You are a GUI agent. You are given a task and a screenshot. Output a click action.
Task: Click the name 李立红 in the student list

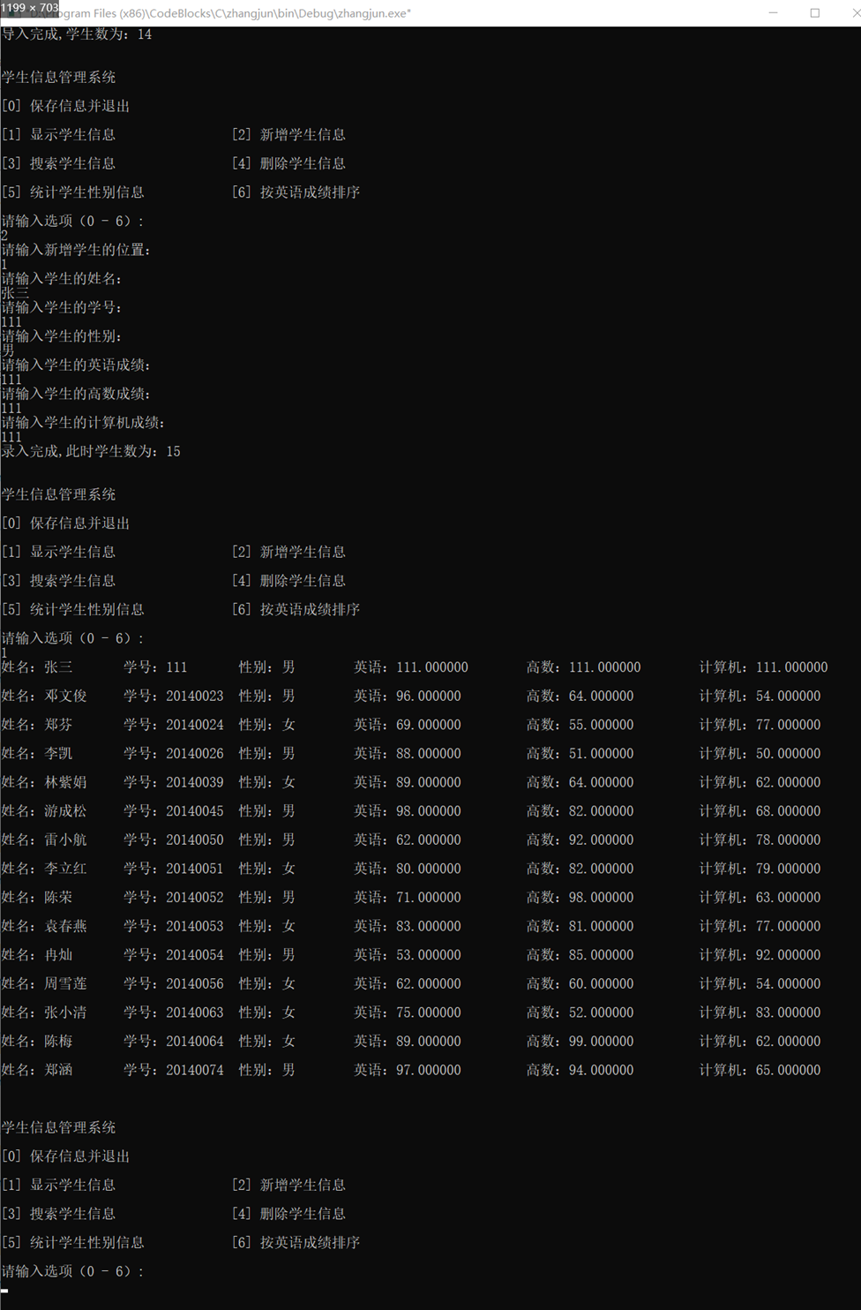(66, 869)
